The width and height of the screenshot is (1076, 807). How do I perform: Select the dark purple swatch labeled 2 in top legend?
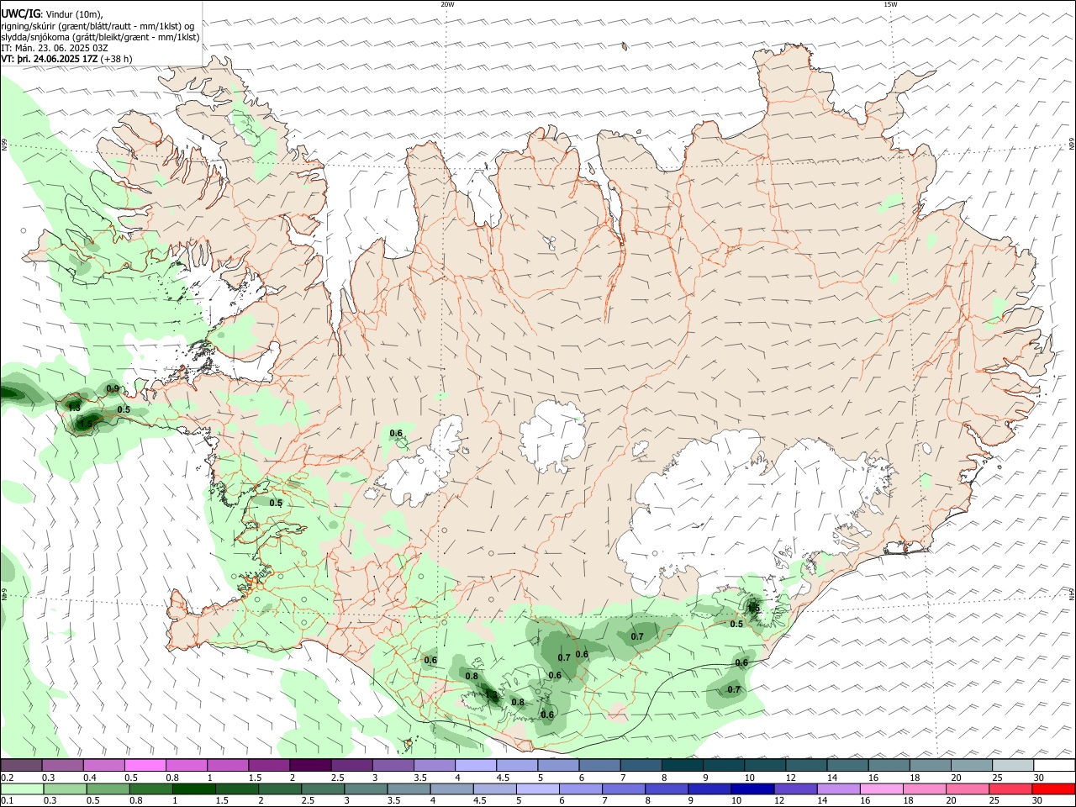click(x=309, y=766)
